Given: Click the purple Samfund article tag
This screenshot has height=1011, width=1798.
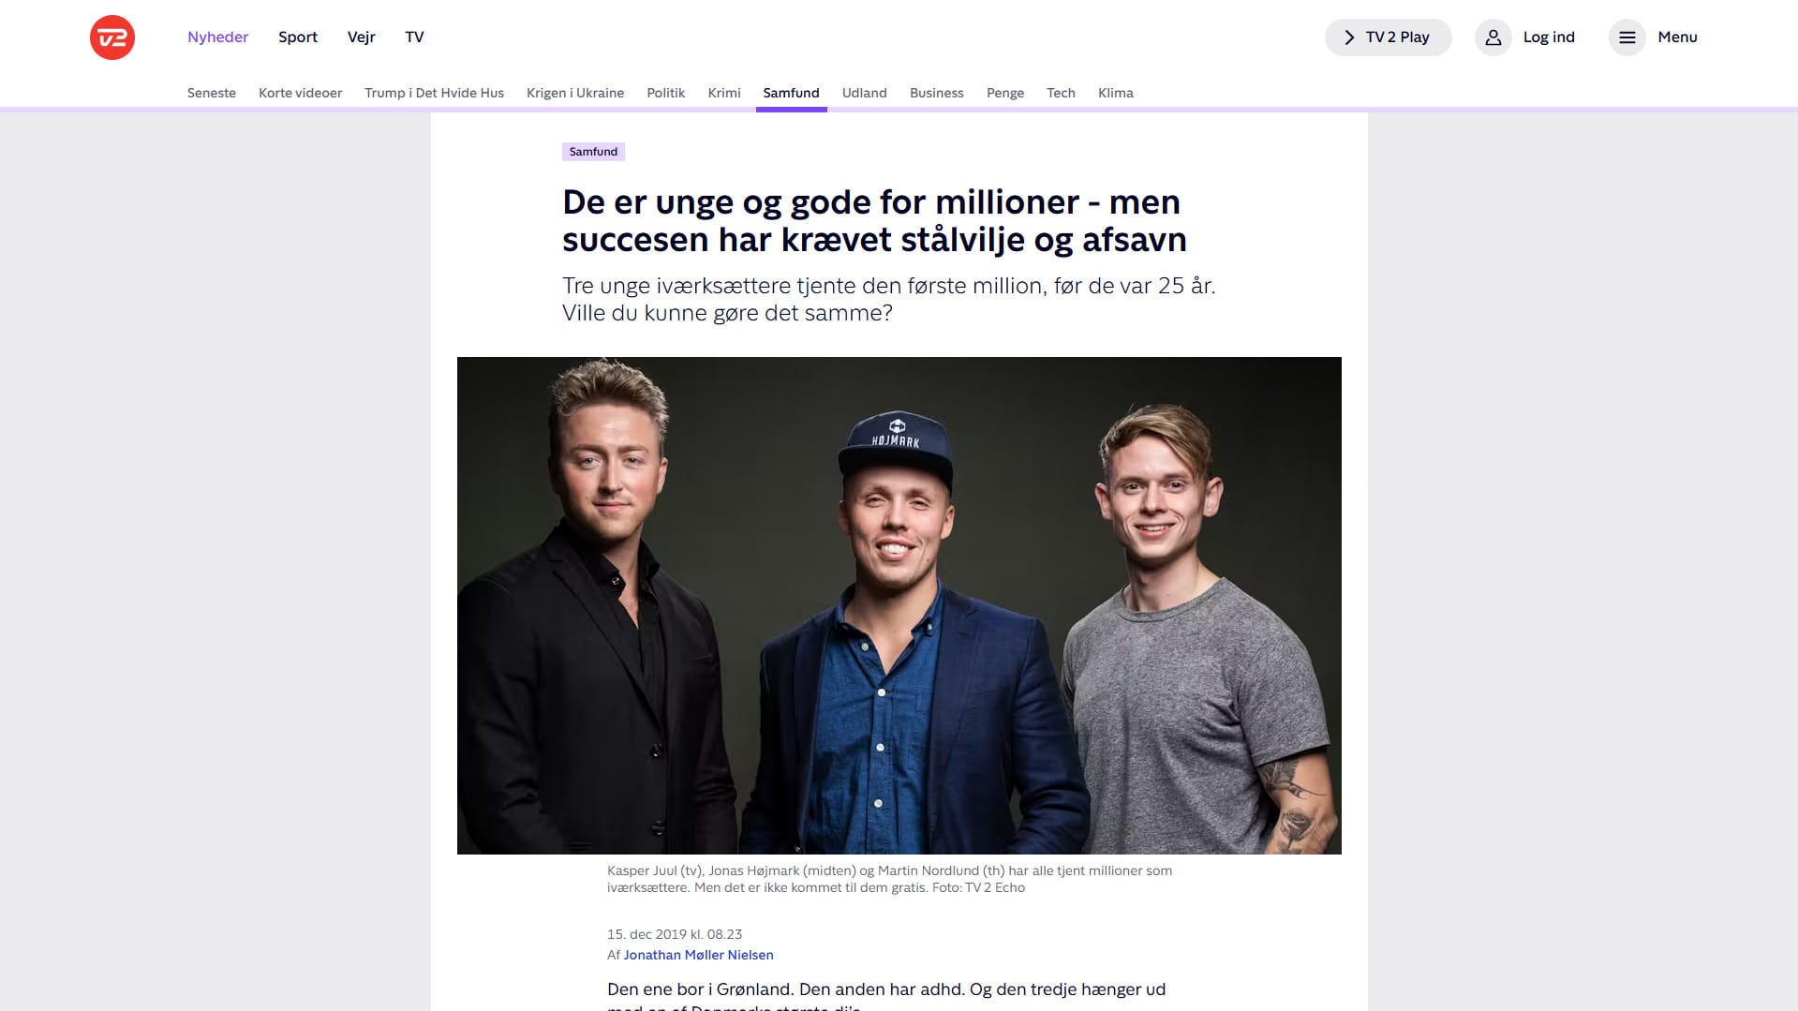Looking at the screenshot, I should [x=593, y=152].
